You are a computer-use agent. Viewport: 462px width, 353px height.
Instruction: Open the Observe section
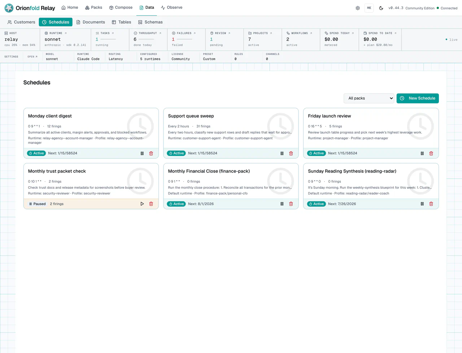pos(171,8)
